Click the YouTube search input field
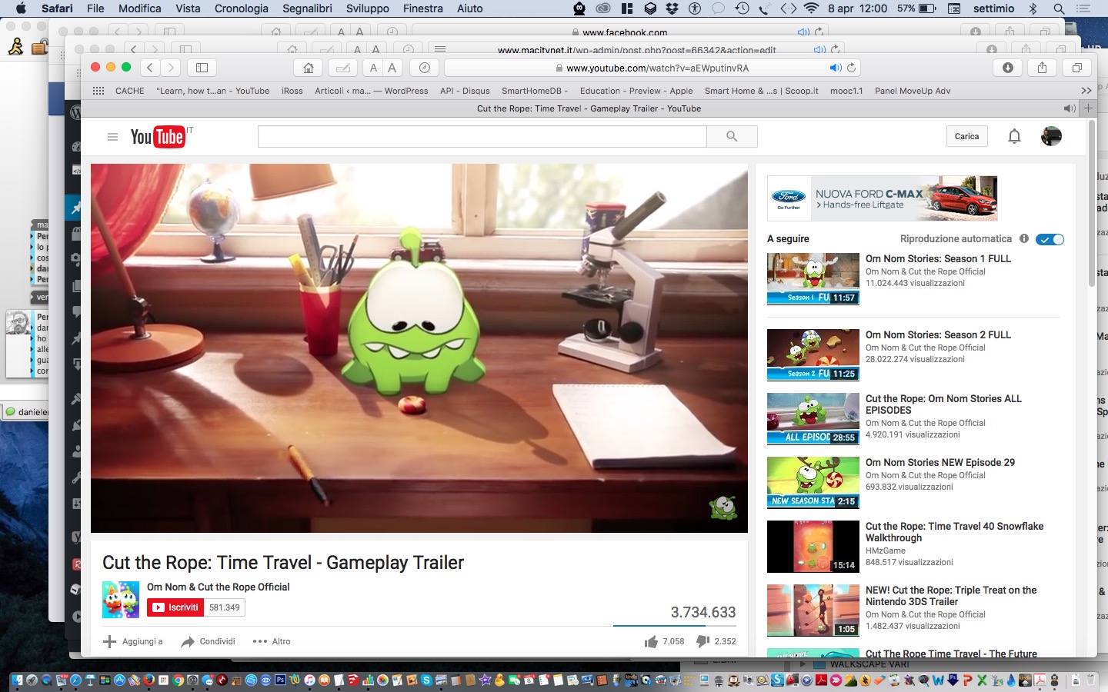 [482, 137]
